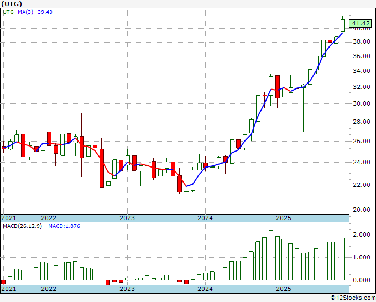Click the MACD:1.876 value label
This screenshot has width=376, height=302.
pos(64,226)
